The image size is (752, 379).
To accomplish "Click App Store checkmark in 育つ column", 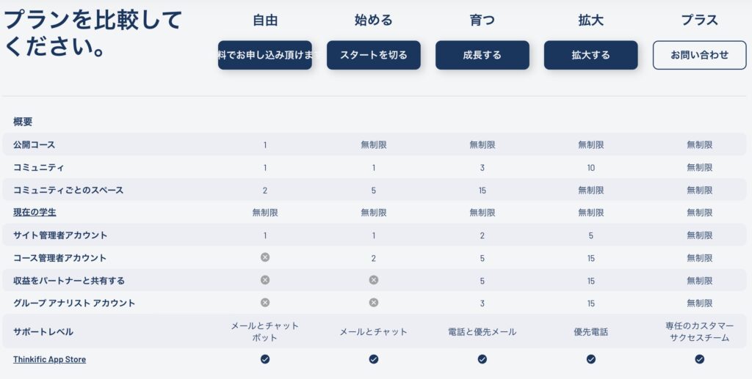I will (x=482, y=359).
